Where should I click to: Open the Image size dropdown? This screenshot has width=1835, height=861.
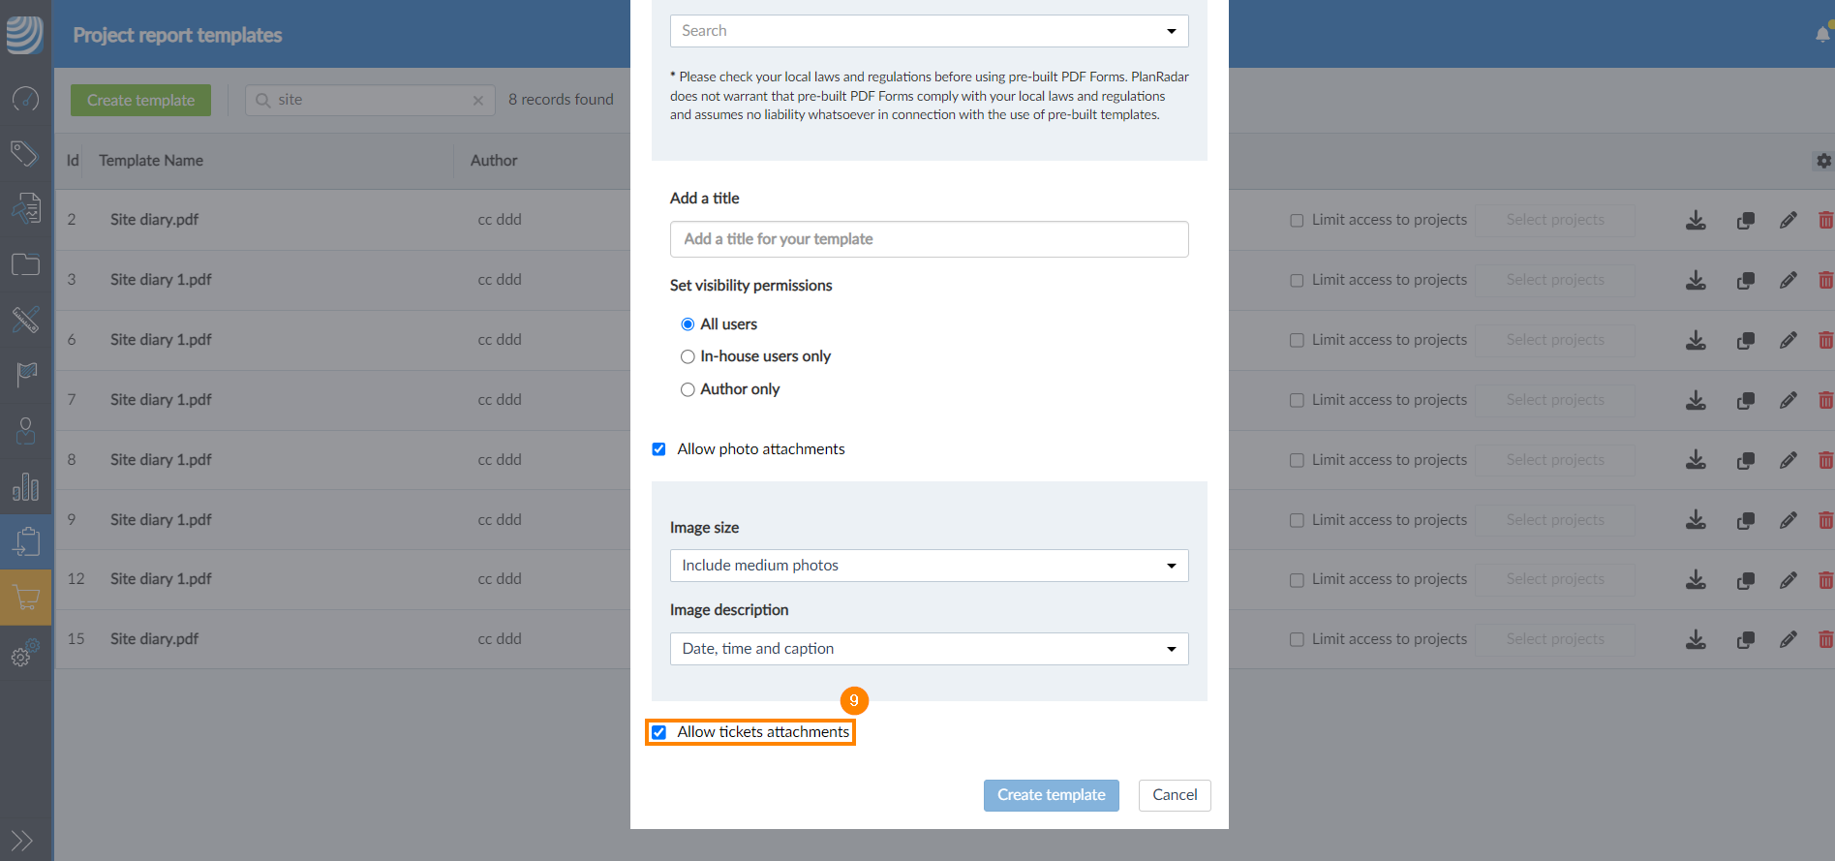929,566
